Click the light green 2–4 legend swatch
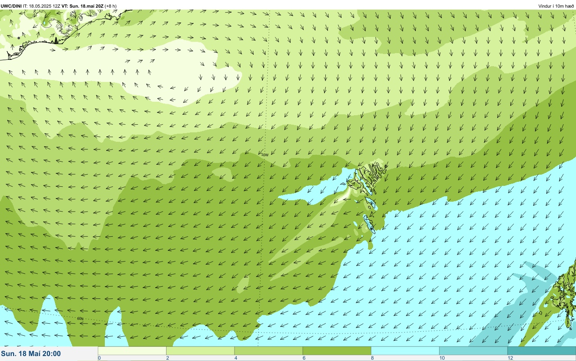 pyautogui.click(x=201, y=351)
